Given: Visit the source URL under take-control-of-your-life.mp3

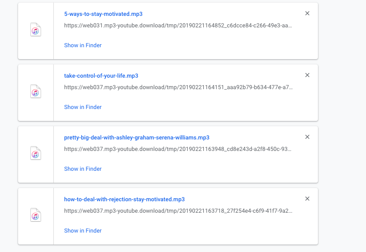Looking at the screenshot, I should click(x=178, y=87).
